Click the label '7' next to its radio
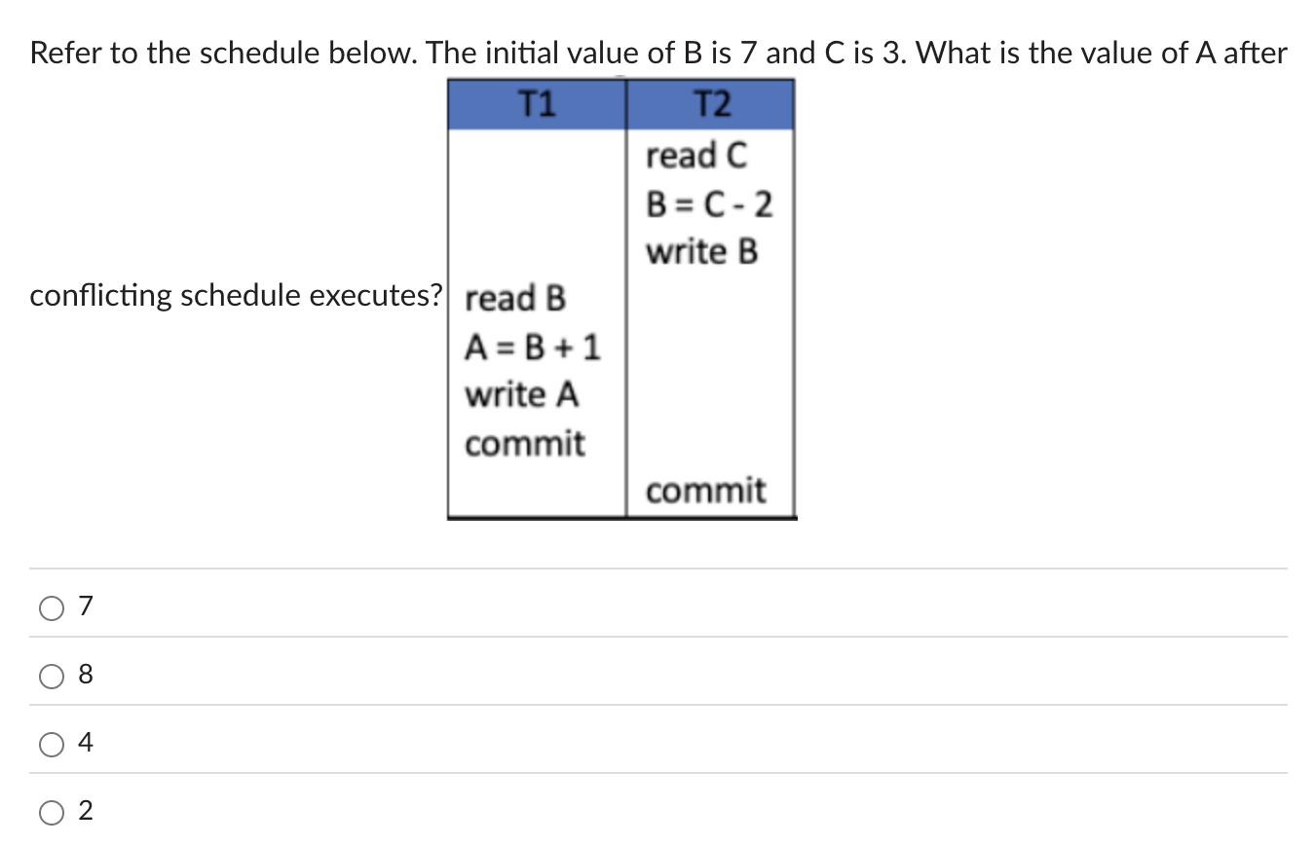Screen dimensions: 1315x845 (87, 607)
